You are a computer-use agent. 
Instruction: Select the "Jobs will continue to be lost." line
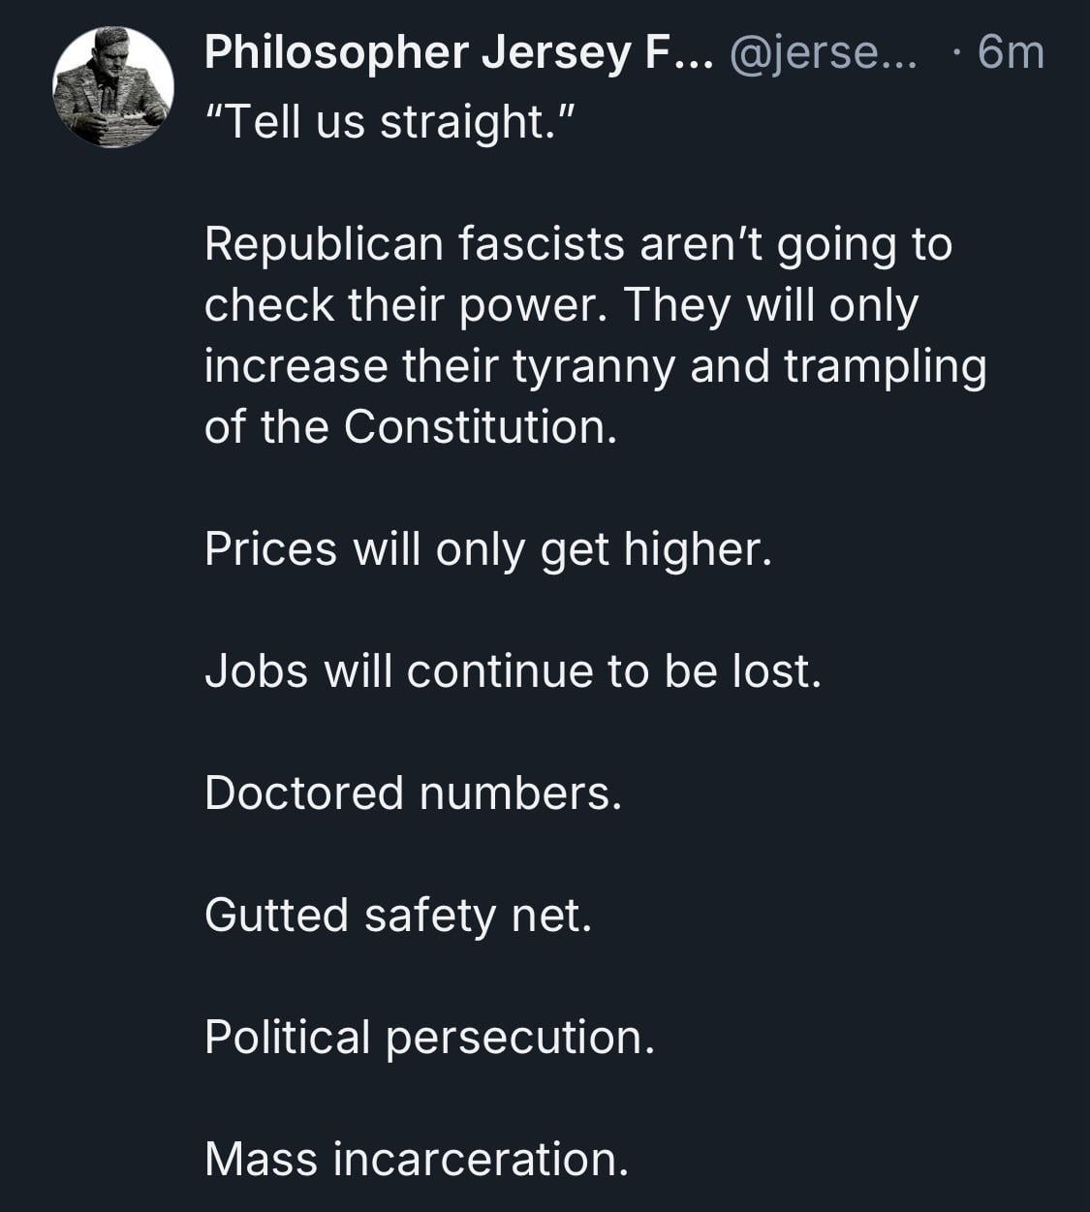click(x=513, y=671)
